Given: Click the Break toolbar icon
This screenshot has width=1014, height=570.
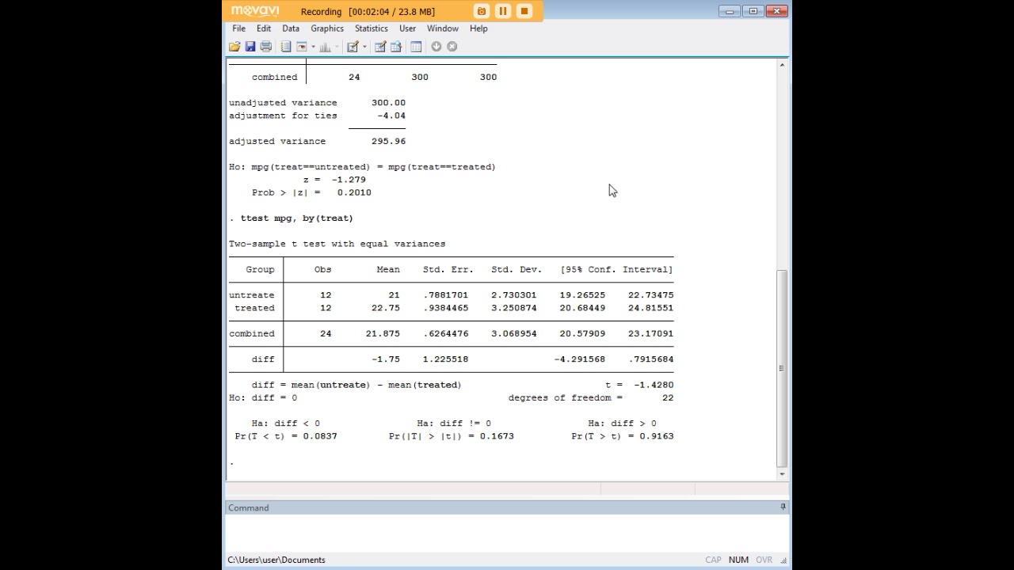Looking at the screenshot, I should [452, 47].
